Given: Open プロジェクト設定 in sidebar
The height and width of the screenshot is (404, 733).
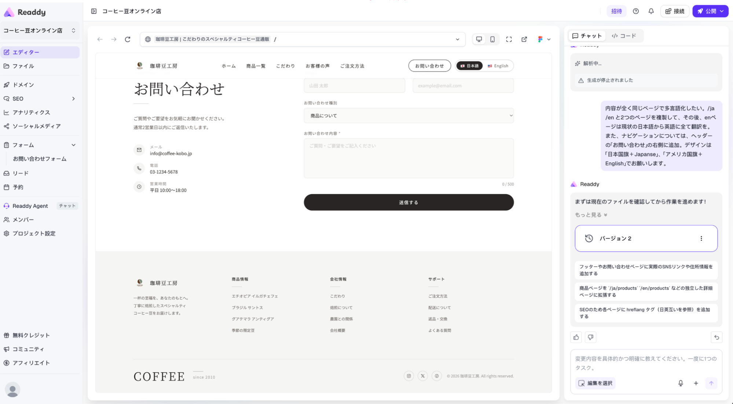Looking at the screenshot, I should [40, 233].
